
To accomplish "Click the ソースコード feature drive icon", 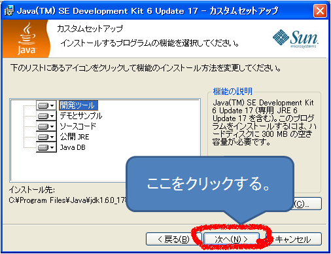I will 43,126.
